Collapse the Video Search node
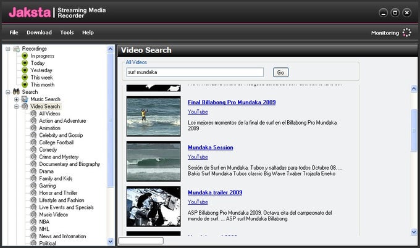The height and width of the screenshot is (248, 420). [16, 107]
